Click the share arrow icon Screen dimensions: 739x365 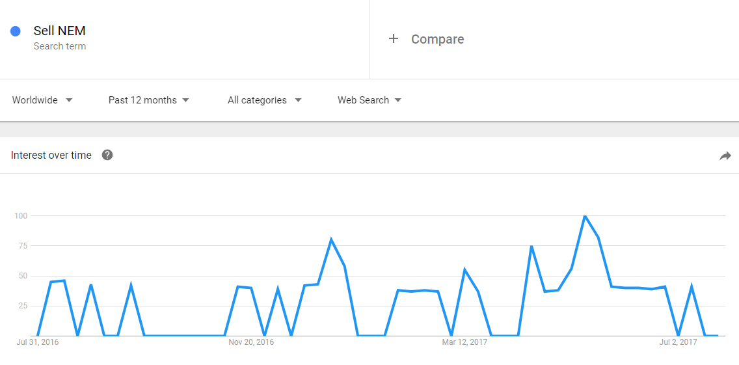click(725, 156)
